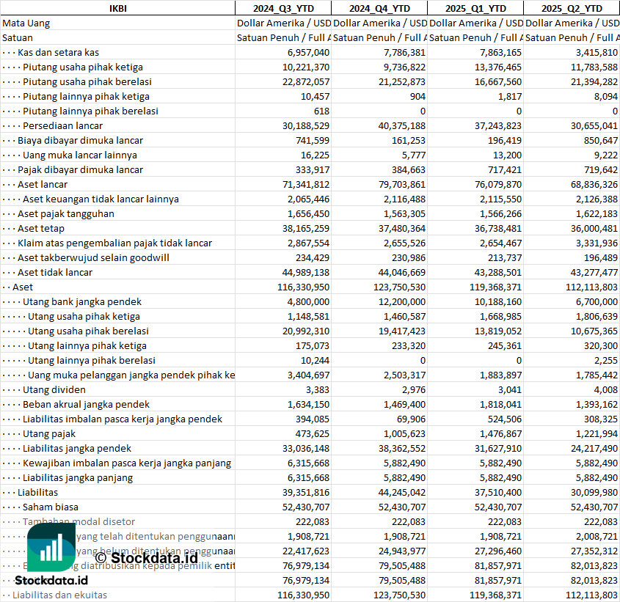This screenshot has height=602, width=620.
Task: Select Saham biasa value 52,430,707 in 2025_Q2_YTD
Action: click(594, 507)
